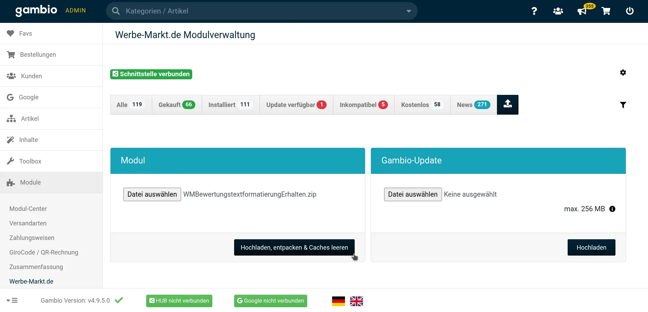Select the Inkompatibel 5 tab
648x312 pixels.
(x=364, y=105)
